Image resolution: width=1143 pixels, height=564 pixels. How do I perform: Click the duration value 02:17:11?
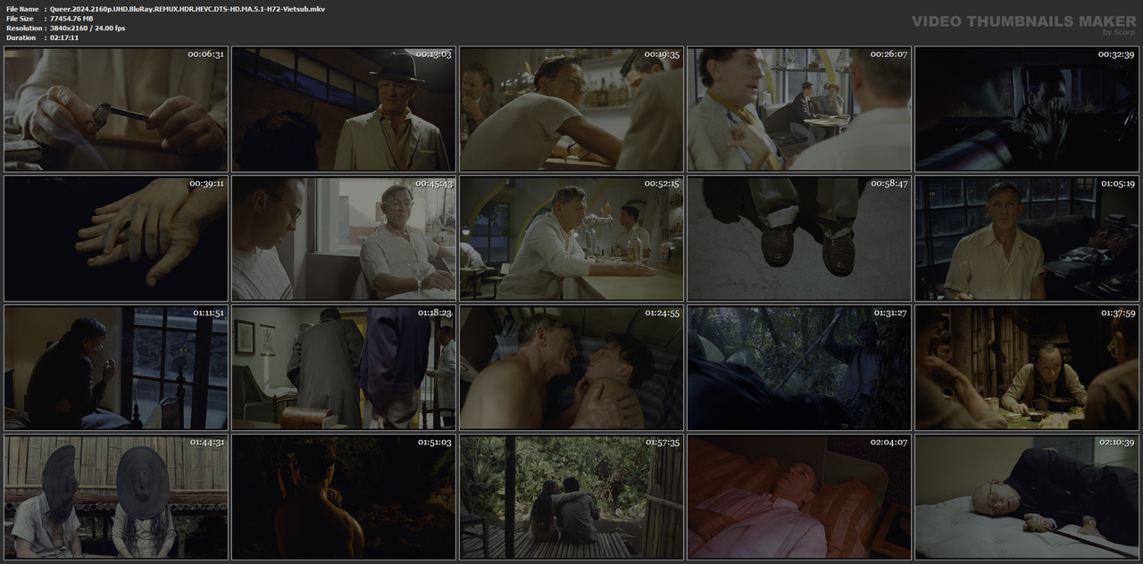tap(64, 38)
